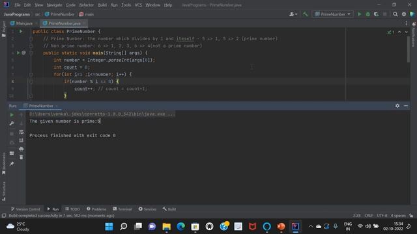This screenshot has width=417, height=234.
Task: Open run configuration wrench in Run panel
Action: click(12, 123)
